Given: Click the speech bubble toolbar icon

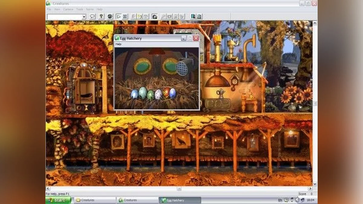Looking at the screenshot, I should [93, 17].
